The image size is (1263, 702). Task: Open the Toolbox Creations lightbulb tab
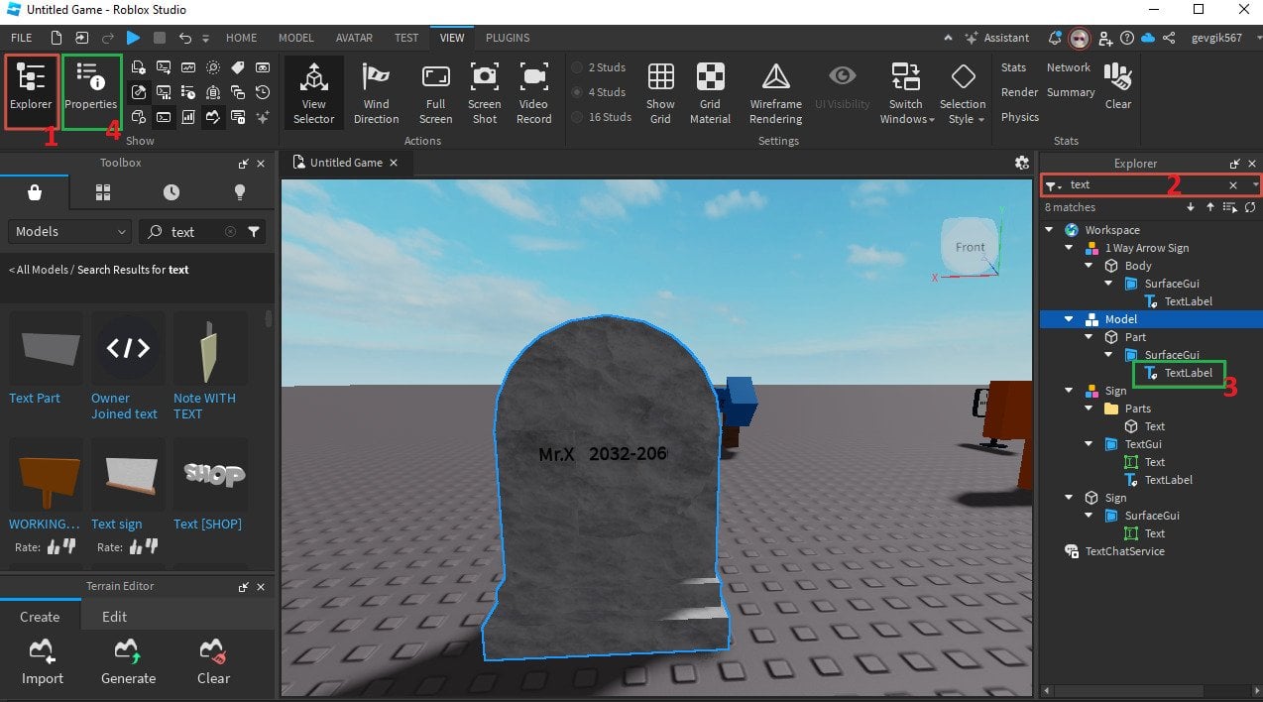coord(240,192)
